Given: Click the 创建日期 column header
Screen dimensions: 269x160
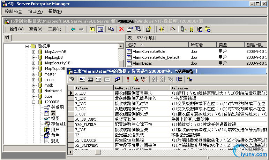Looking at the screenshot, I should (255, 45).
